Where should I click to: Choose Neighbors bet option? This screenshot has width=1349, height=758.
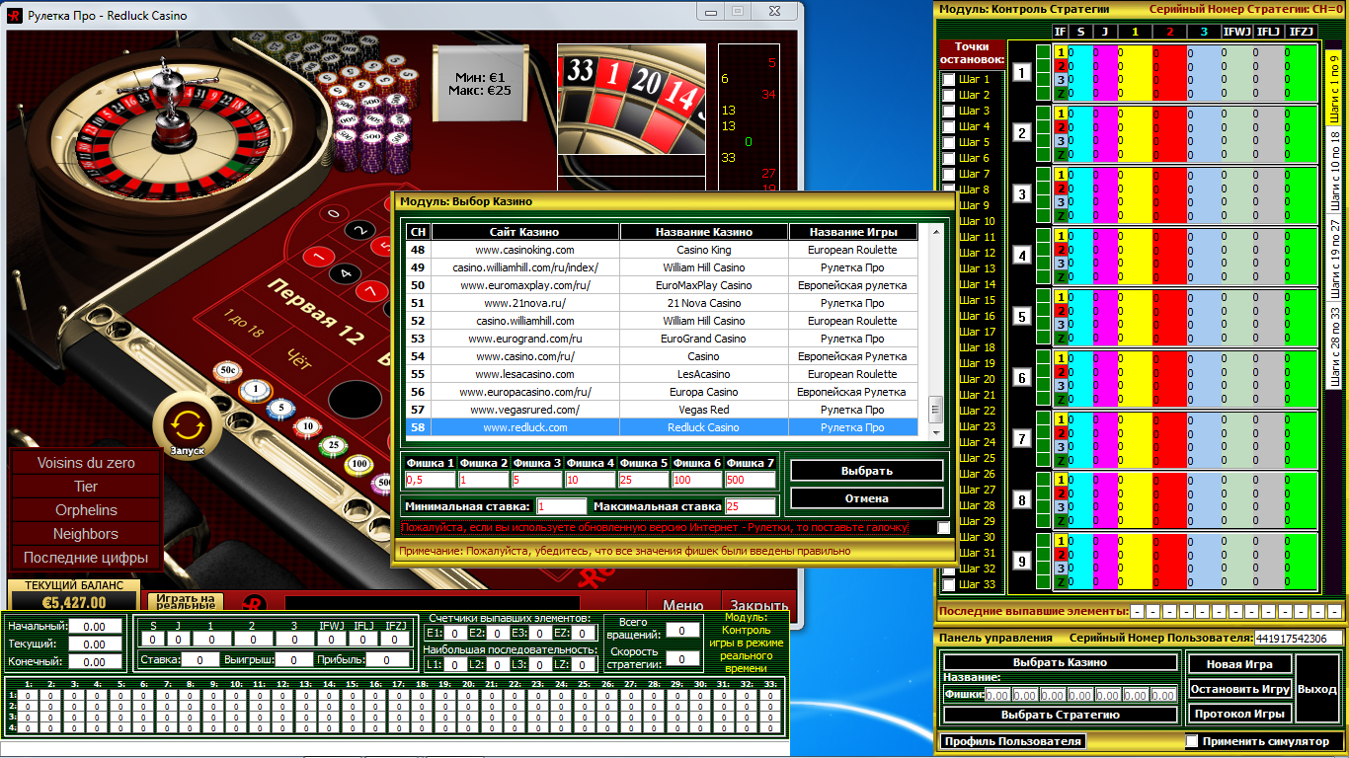[x=86, y=534]
